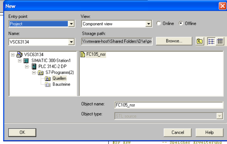Switch to details view icon

pos(220,41)
